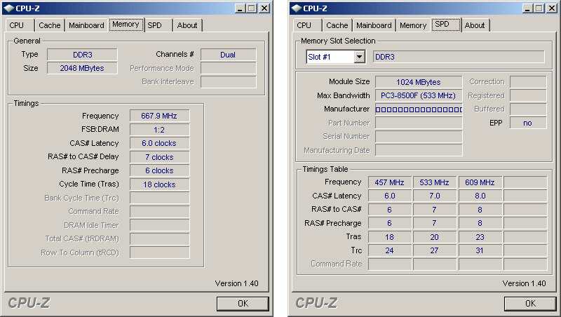This screenshot has height=317, width=561.
Task: Click the EPP value no
Action: point(528,123)
